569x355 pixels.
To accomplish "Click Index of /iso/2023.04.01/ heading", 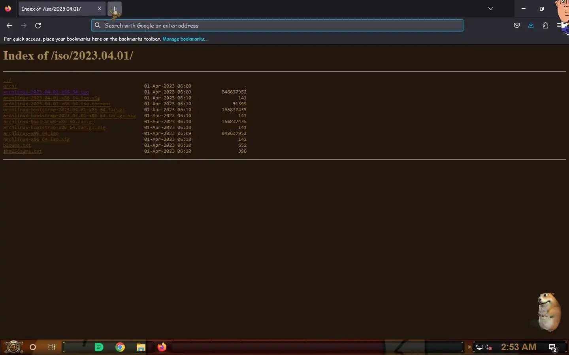I will 68,56.
